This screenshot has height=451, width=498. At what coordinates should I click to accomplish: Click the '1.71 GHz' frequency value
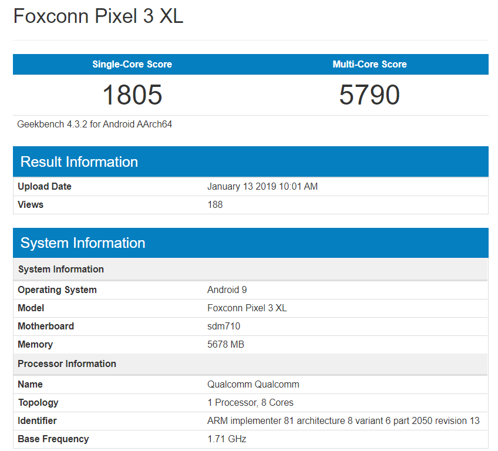click(227, 439)
